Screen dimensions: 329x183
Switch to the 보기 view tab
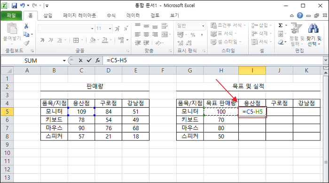click(x=174, y=15)
